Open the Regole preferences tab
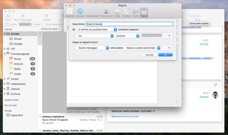Screen dimensions: 228x135 pos(144,13)
